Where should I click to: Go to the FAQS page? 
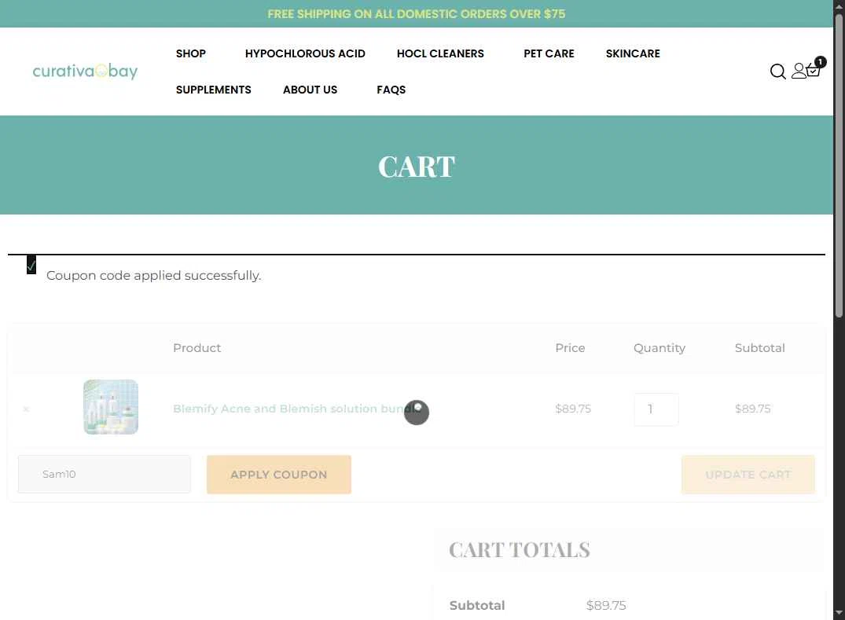point(391,90)
